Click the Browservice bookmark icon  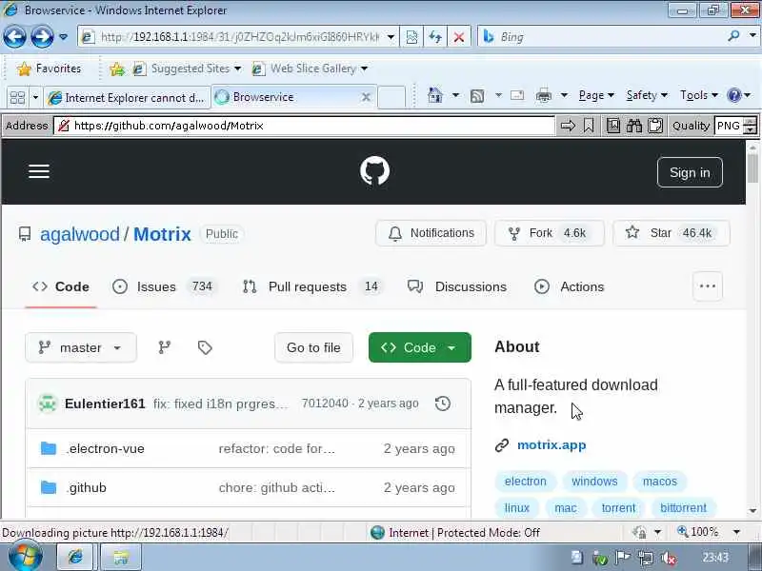(x=589, y=126)
